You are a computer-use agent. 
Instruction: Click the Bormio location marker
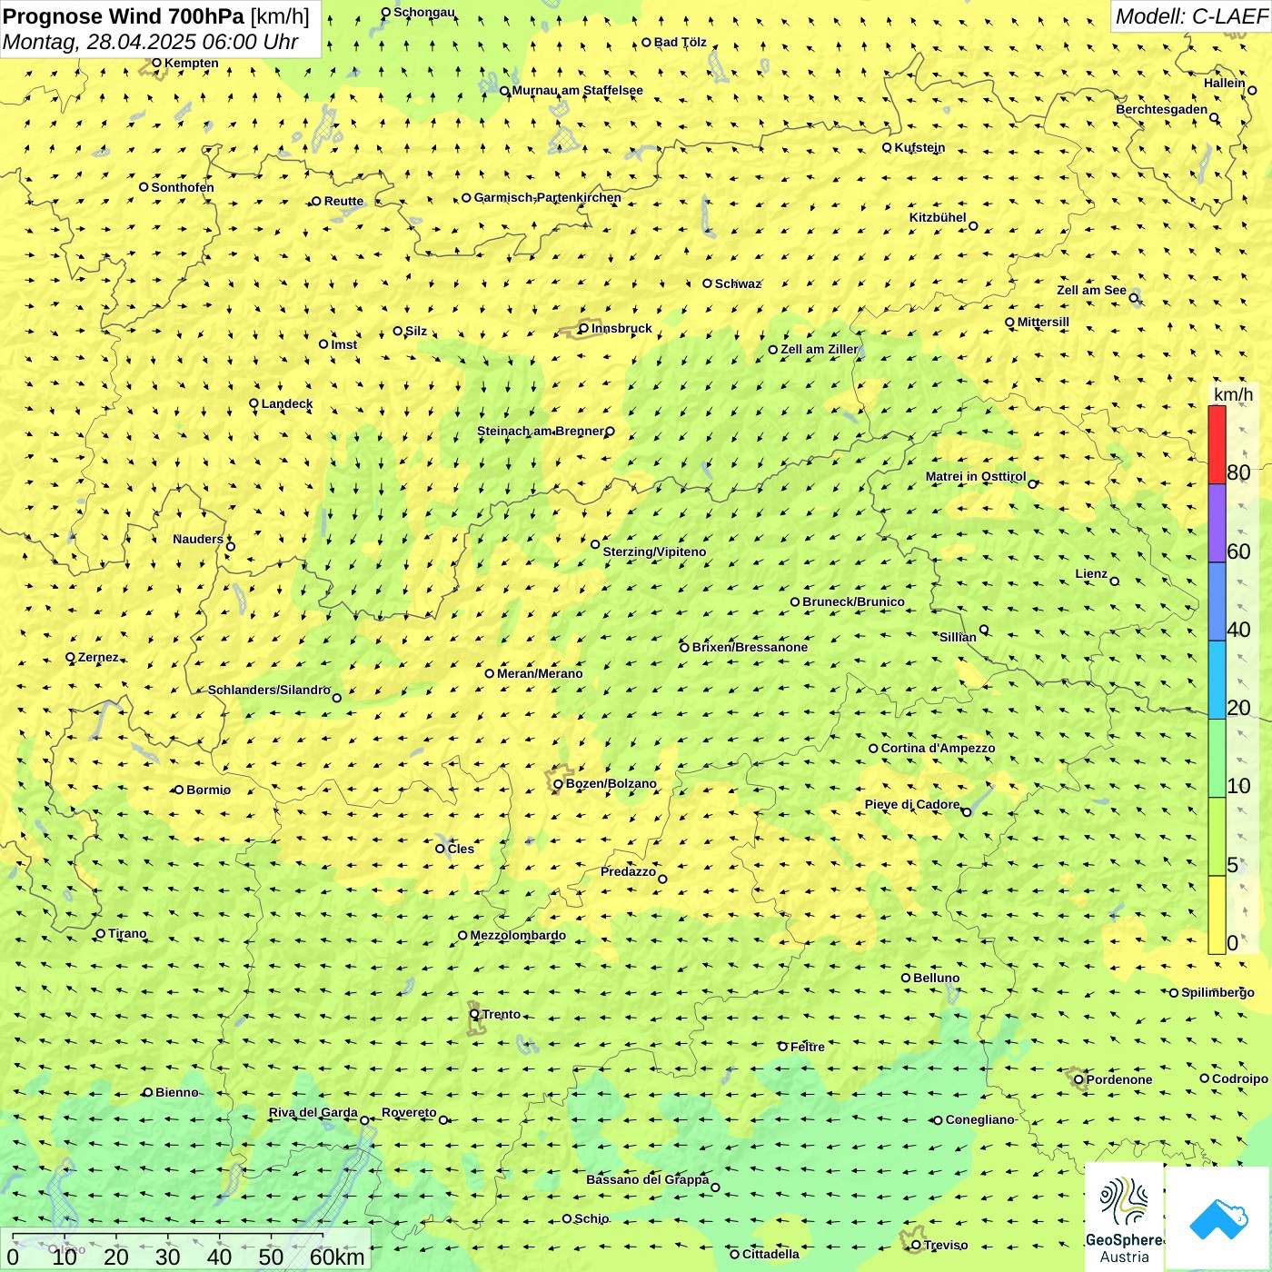point(179,790)
